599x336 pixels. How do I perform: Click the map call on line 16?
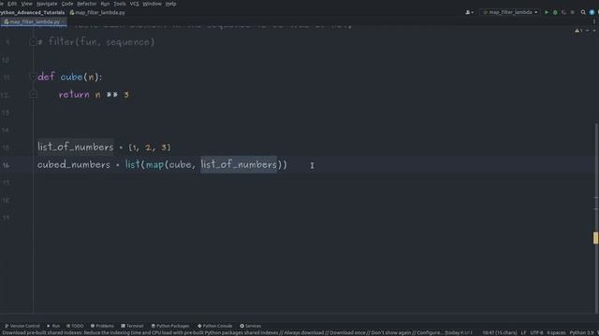[x=154, y=165]
